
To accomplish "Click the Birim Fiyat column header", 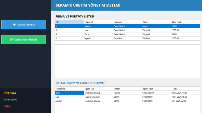I will point(185,22).
